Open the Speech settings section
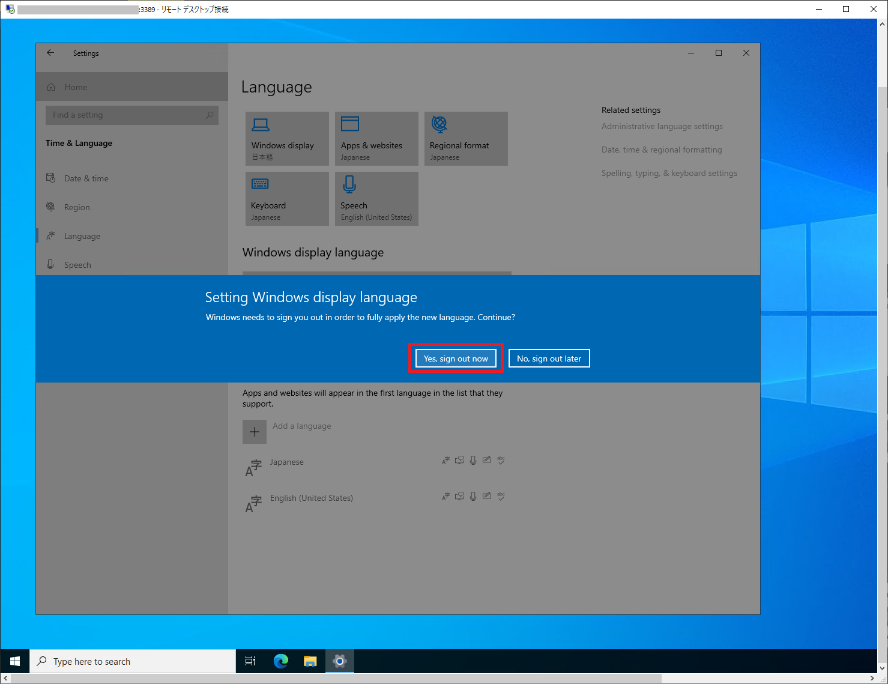Image resolution: width=888 pixels, height=684 pixels. [77, 264]
